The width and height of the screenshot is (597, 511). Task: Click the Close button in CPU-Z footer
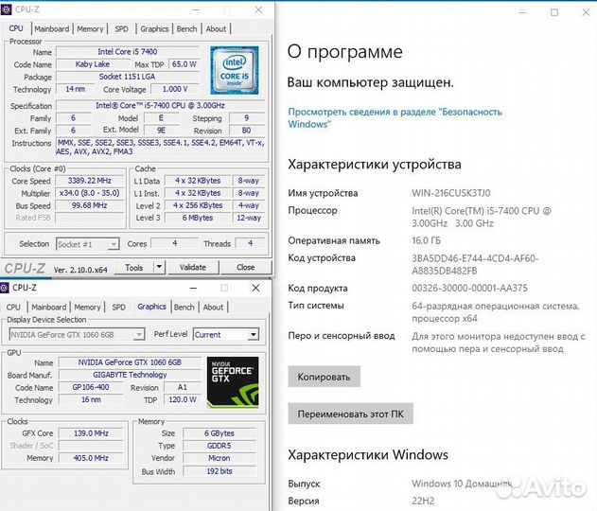tap(246, 267)
